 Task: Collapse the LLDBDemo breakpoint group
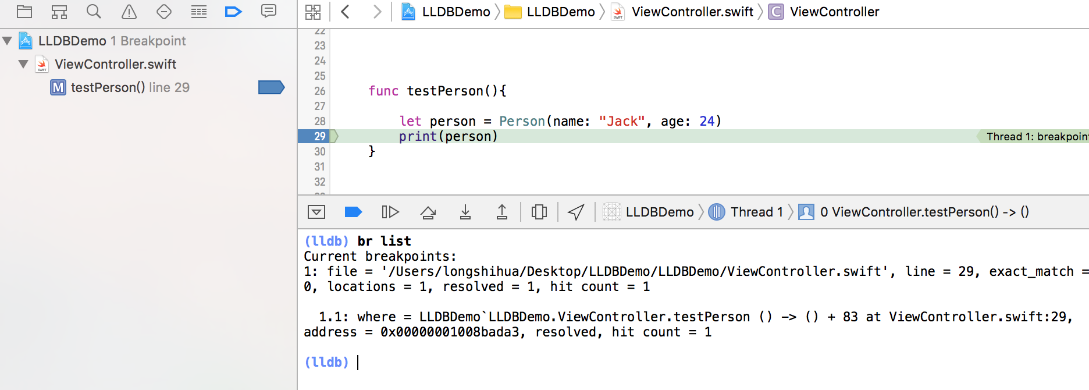point(8,41)
